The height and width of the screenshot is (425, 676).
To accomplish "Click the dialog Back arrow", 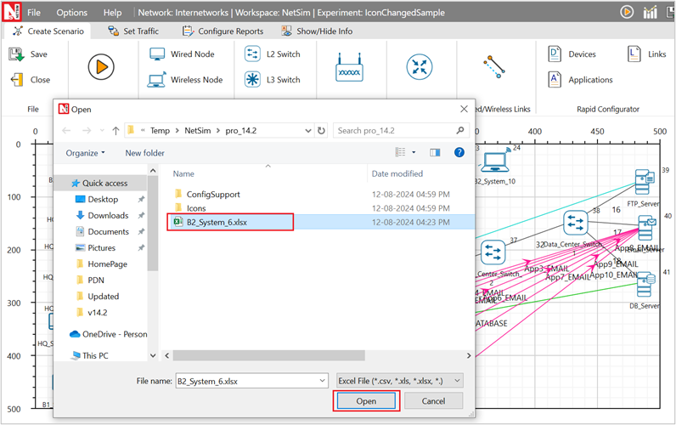I will (66, 130).
